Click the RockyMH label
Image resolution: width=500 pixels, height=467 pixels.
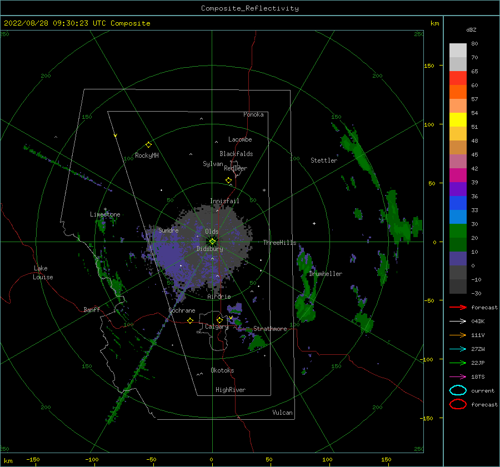tap(147, 155)
